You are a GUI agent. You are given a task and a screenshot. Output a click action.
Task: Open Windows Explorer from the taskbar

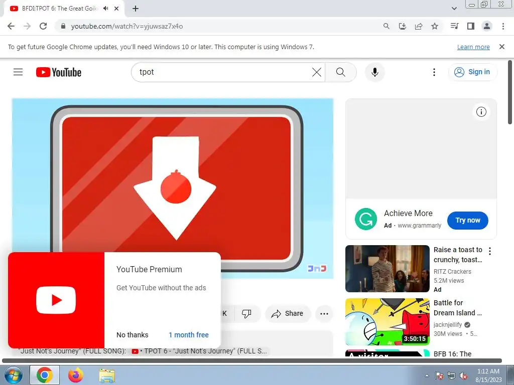click(107, 375)
